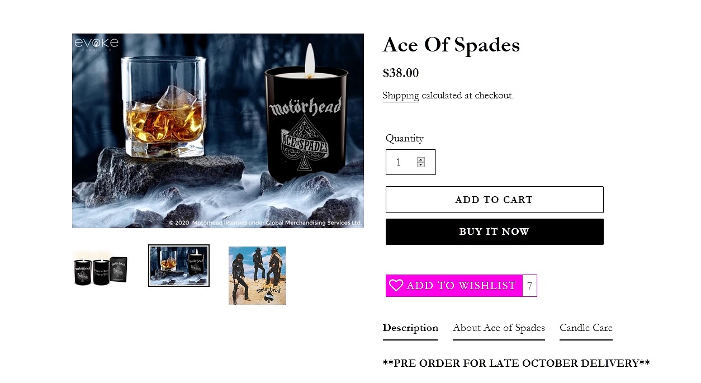This screenshot has width=701, height=383.
Task: Click the $38.00 price text
Action: tap(400, 73)
